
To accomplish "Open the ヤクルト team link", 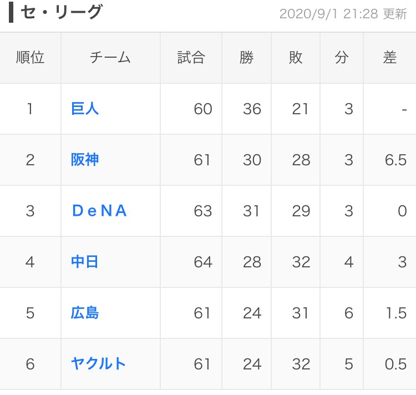I will [99, 364].
